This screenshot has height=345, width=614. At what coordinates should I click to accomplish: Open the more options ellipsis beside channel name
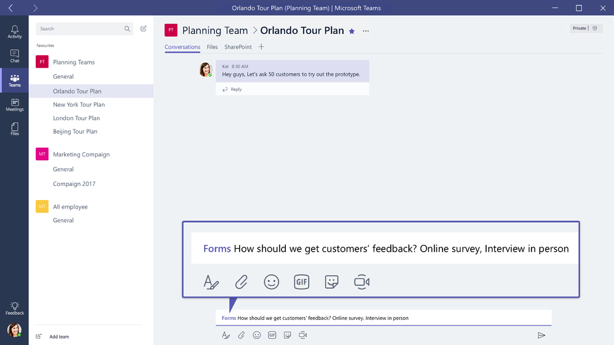click(x=366, y=31)
